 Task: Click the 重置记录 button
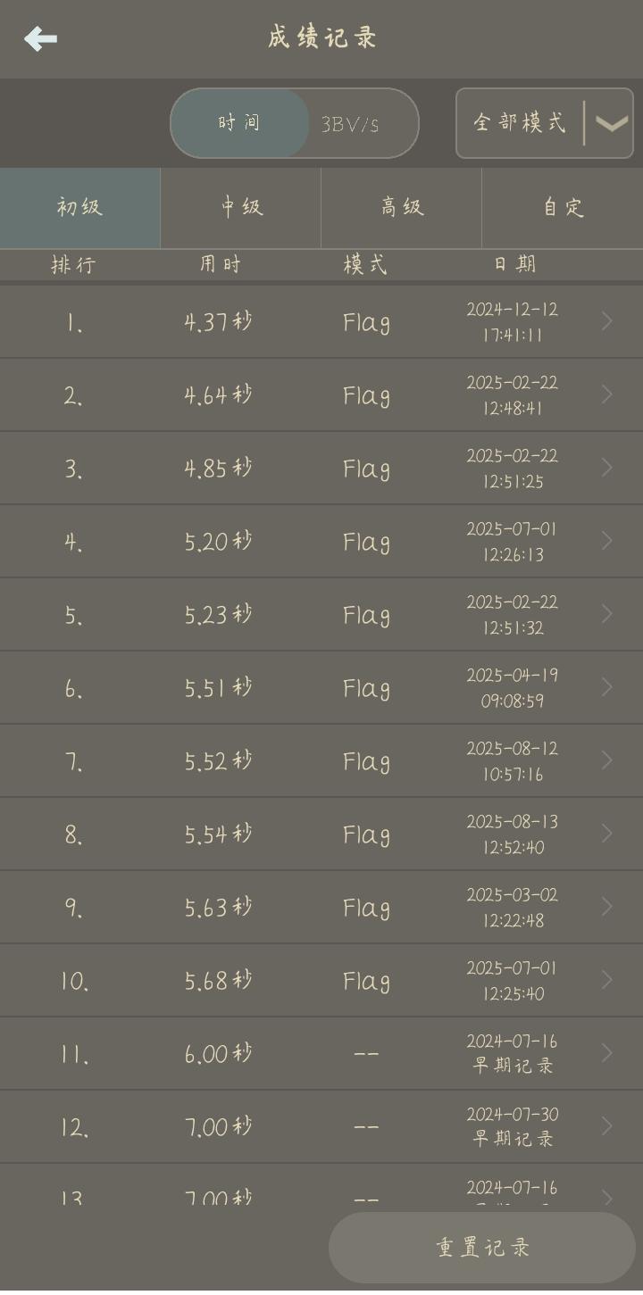click(x=482, y=1248)
